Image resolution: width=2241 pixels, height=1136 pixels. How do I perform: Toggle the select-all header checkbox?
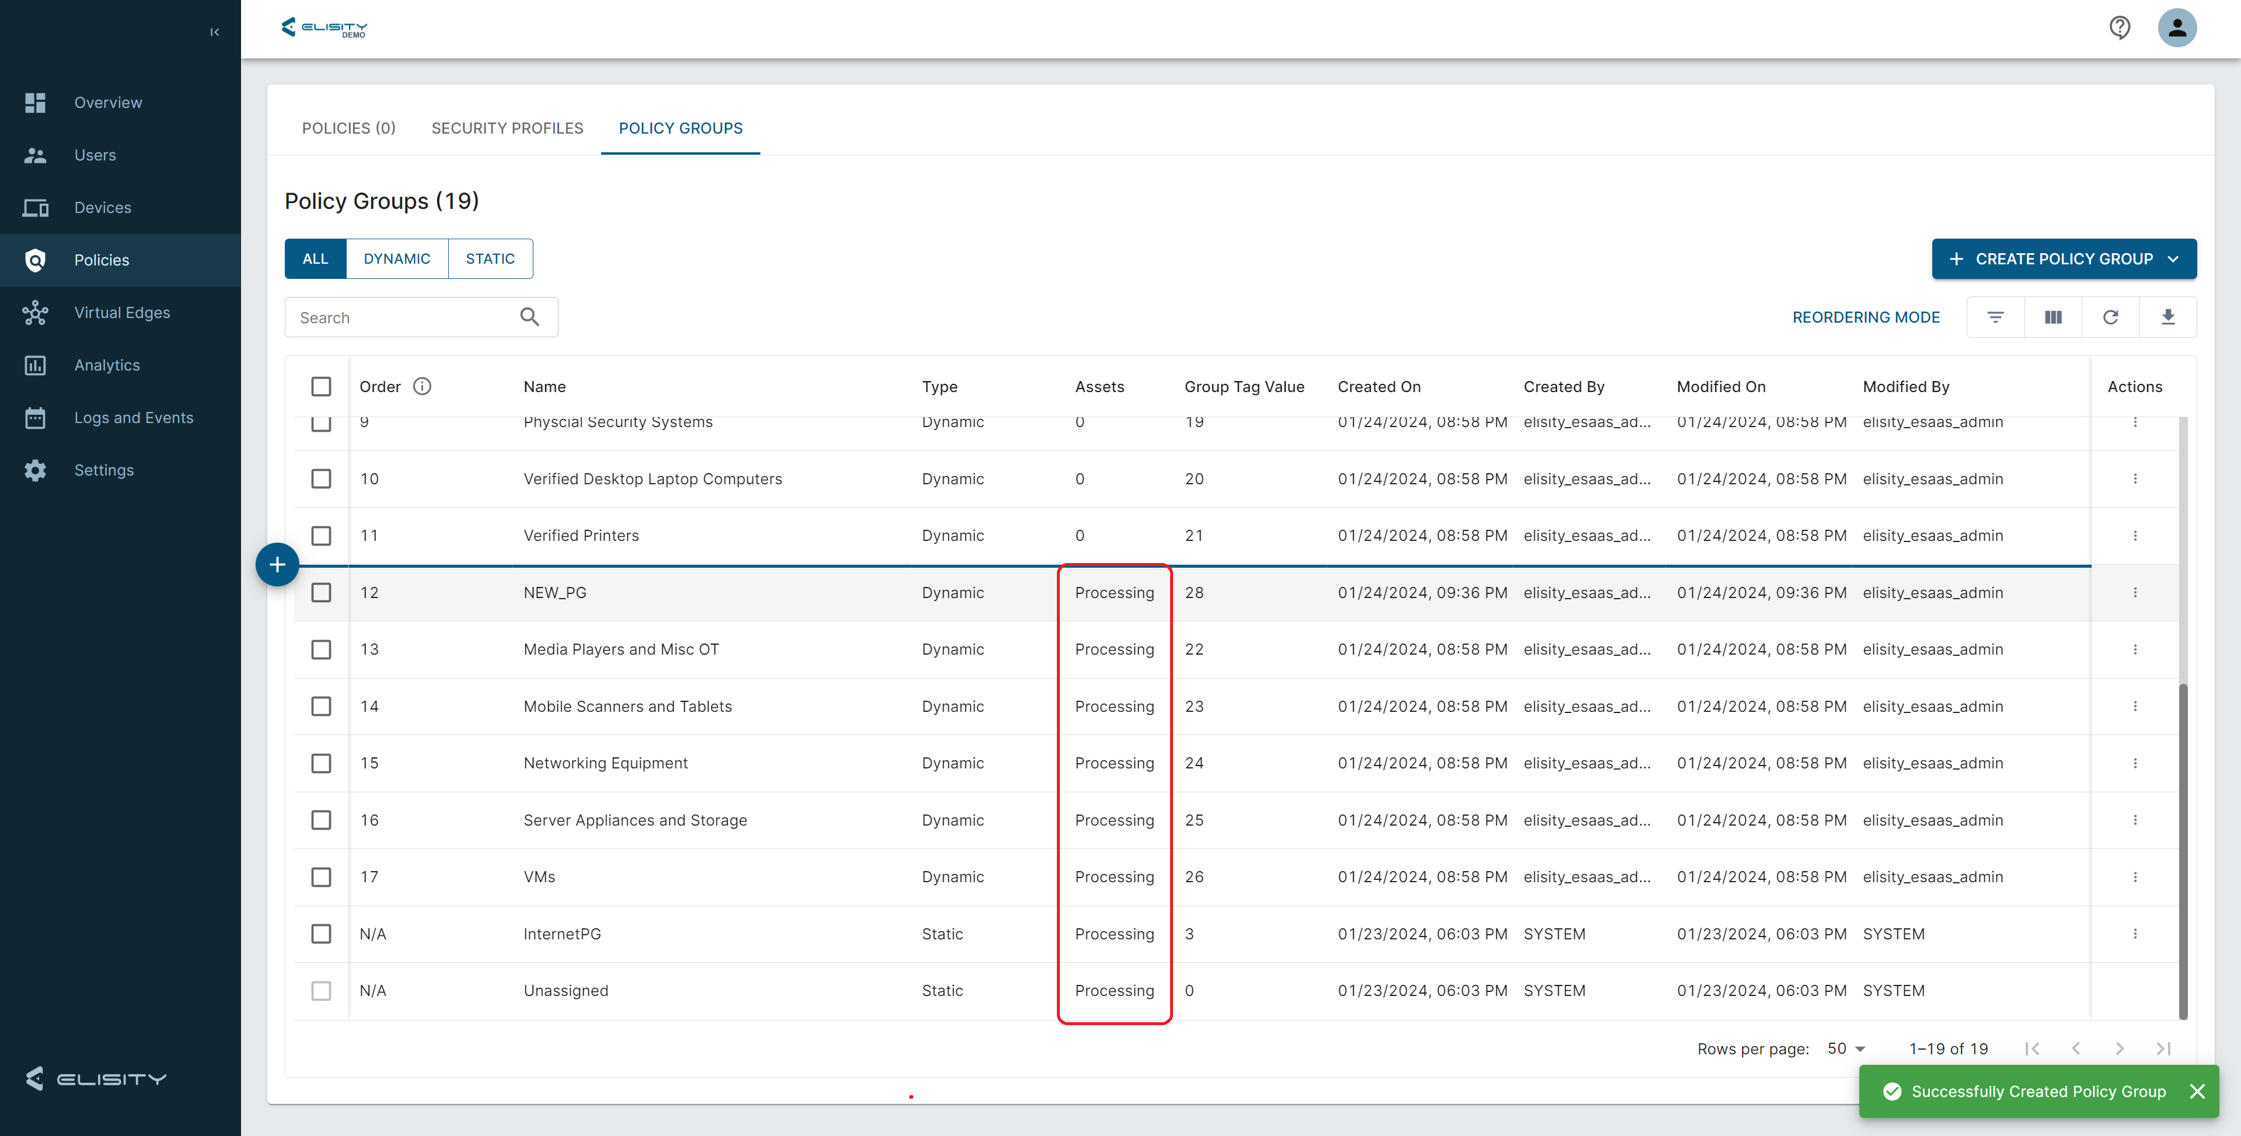321,386
